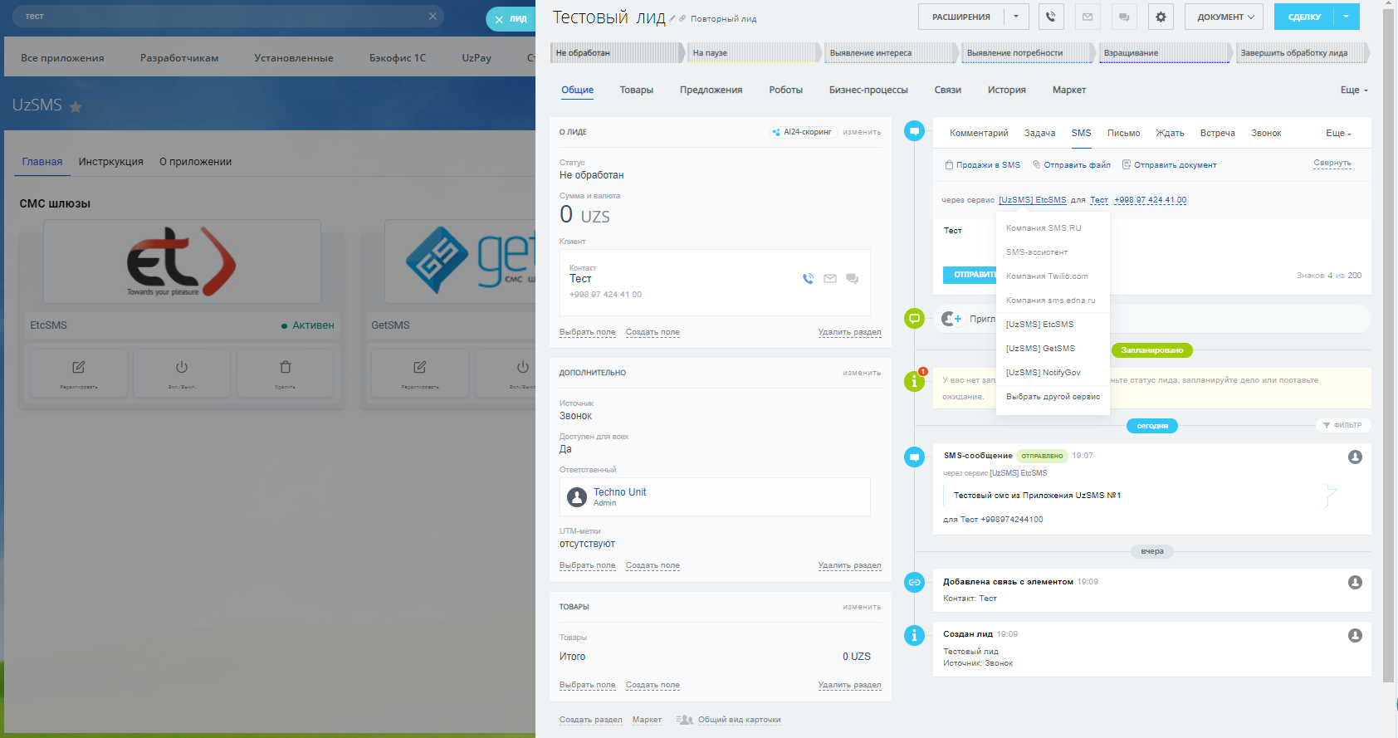
Task: Set lead stage to Взращивание
Action: pyautogui.click(x=1166, y=53)
